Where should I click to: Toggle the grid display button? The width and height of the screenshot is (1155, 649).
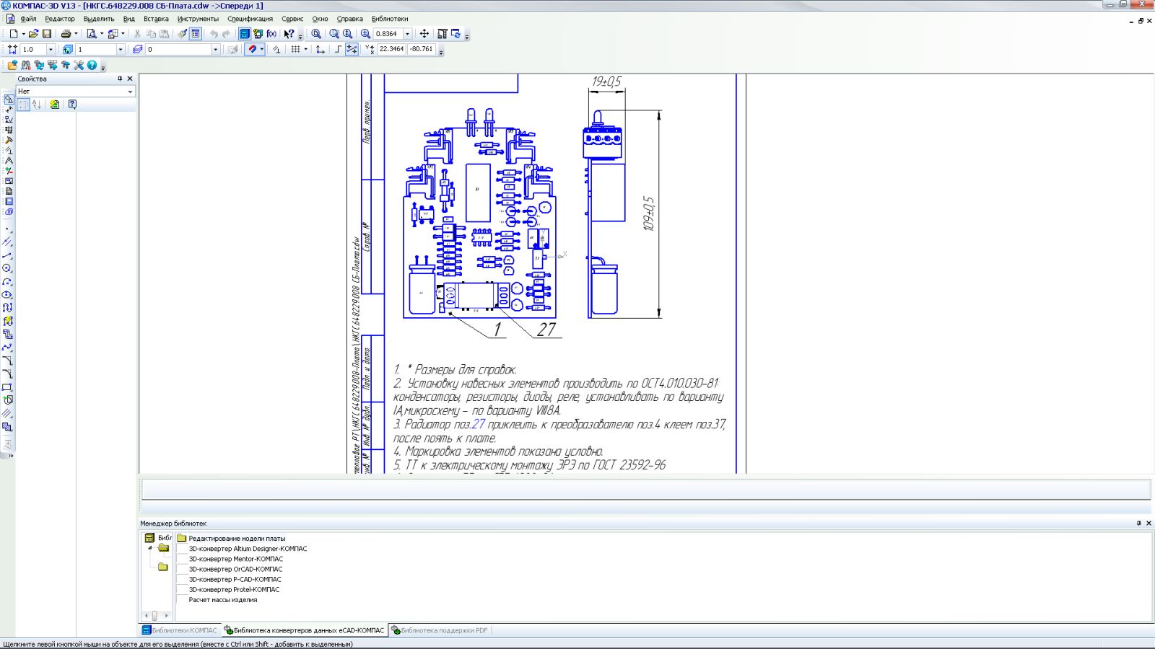(295, 50)
